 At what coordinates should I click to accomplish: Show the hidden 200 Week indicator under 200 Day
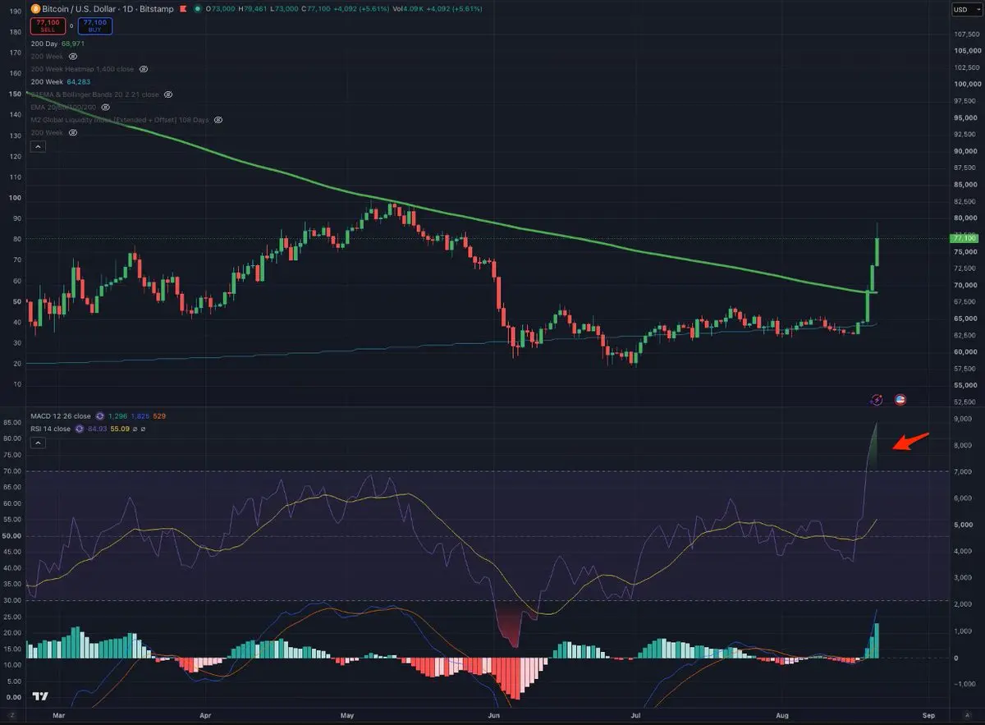73,56
